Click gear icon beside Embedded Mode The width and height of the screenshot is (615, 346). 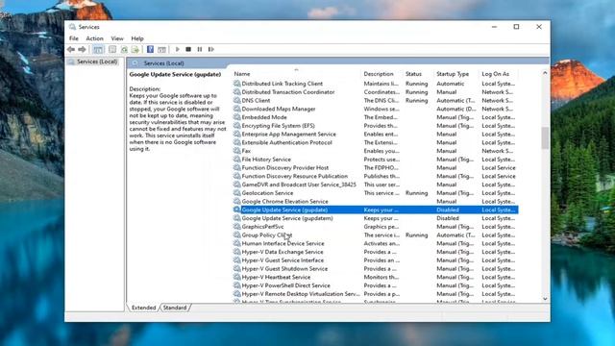pyautogui.click(x=237, y=117)
